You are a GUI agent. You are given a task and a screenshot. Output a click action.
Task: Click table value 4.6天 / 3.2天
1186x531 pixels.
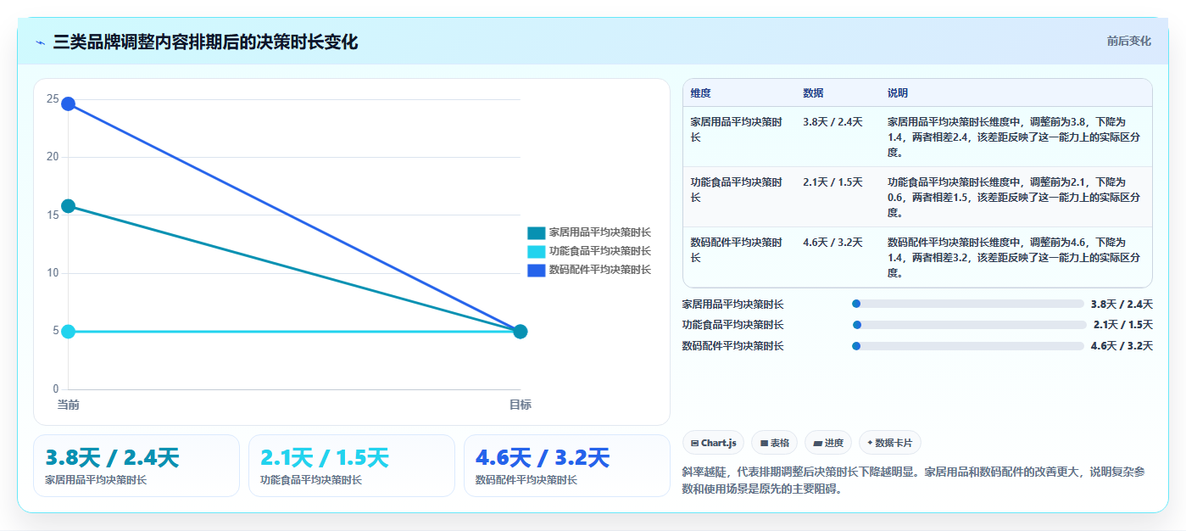tap(832, 243)
